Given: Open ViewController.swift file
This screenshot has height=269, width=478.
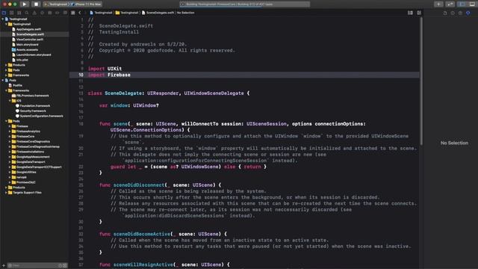Looking at the screenshot, I should [x=30, y=40].
